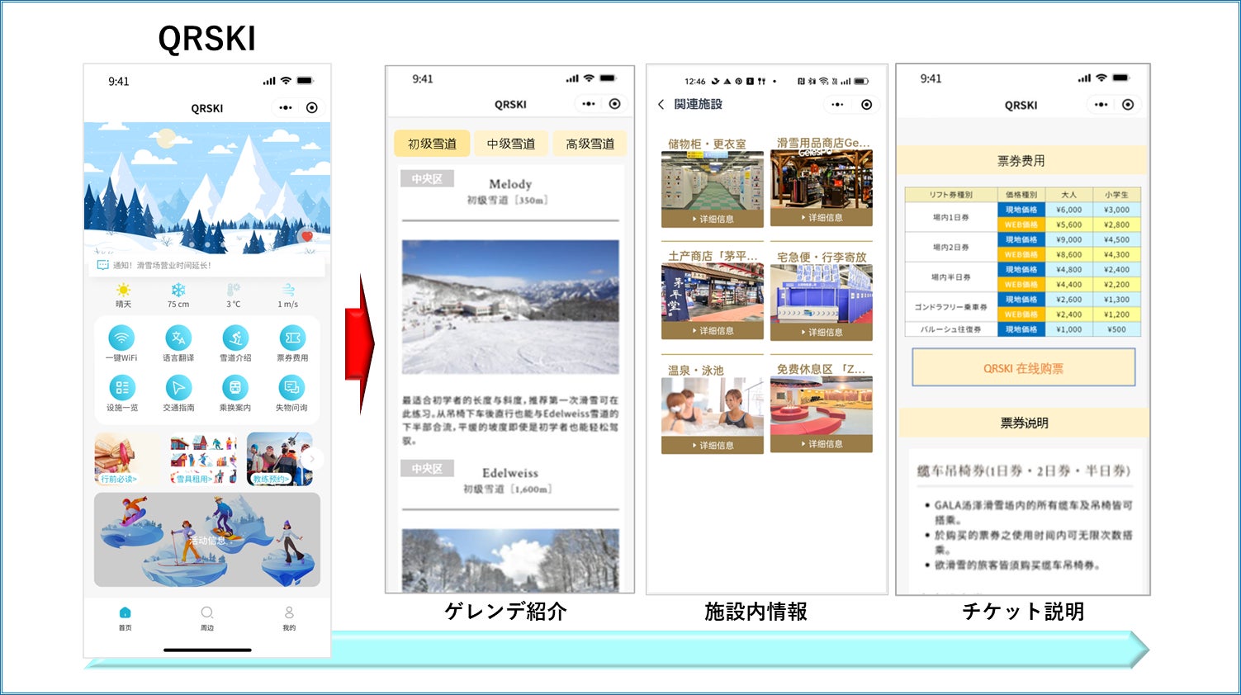Open 详细信息 under 免费休息区

822,444
